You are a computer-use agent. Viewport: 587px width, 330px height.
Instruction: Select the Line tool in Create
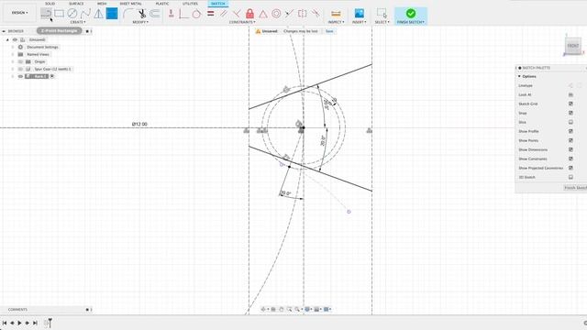click(46, 14)
